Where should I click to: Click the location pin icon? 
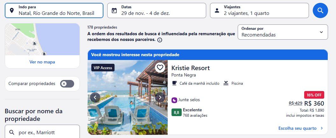(x=12, y=10)
